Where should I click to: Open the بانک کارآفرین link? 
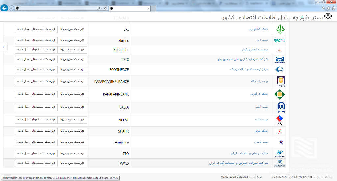click(259, 94)
